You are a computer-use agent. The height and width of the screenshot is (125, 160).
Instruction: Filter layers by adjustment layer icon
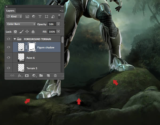point(34,16)
